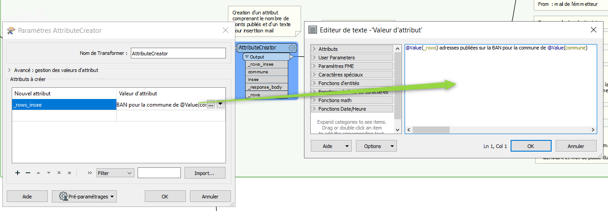Click Annuler in the text editor dialog
The height and width of the screenshot is (211, 608).
point(576,146)
